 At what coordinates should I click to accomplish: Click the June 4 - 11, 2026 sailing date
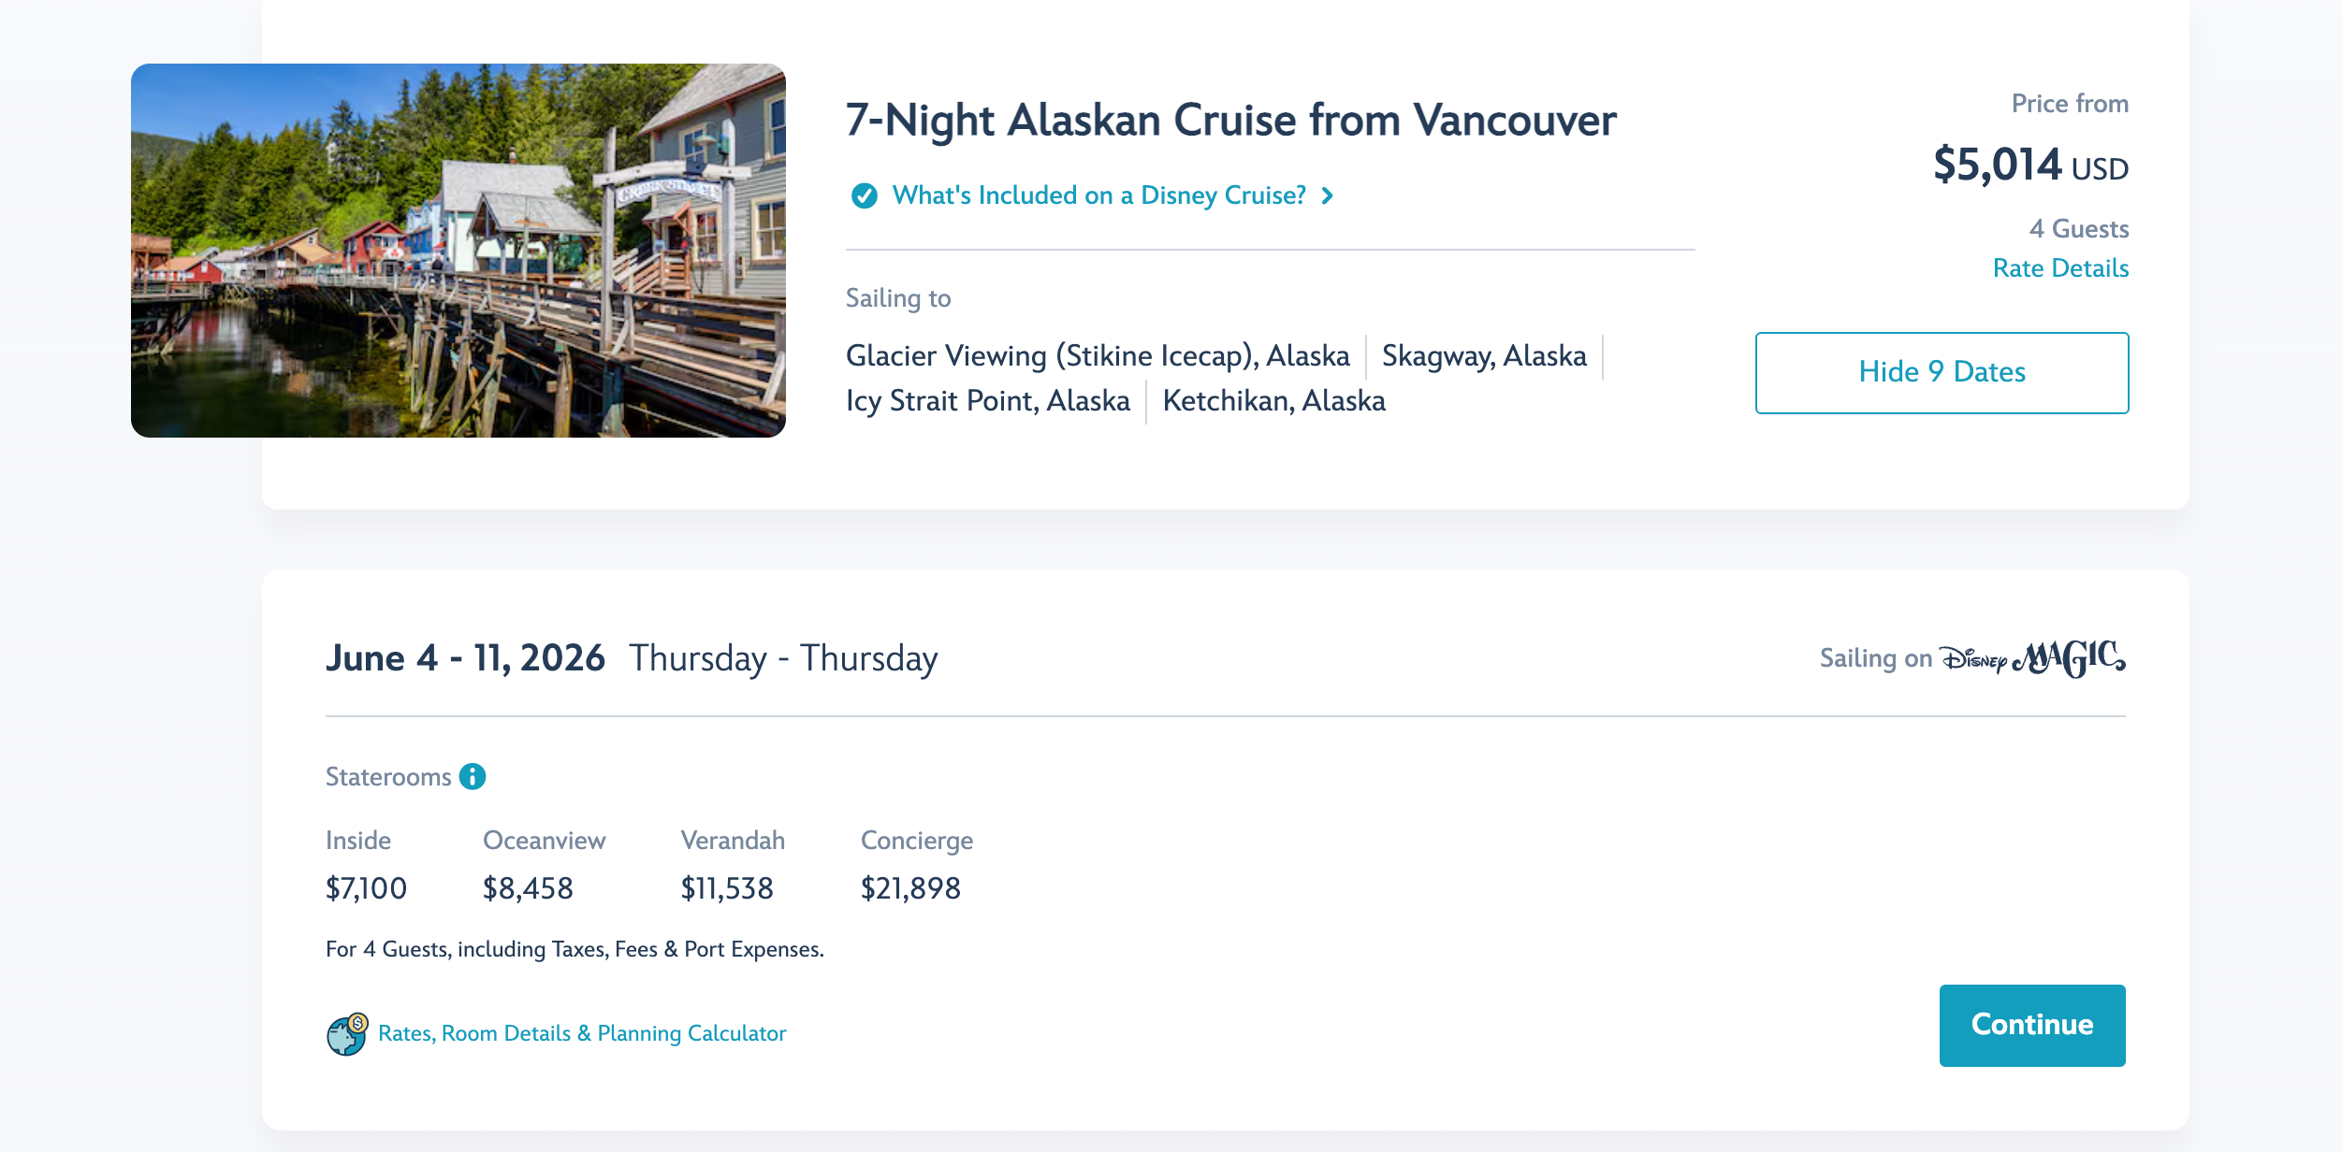coord(465,658)
